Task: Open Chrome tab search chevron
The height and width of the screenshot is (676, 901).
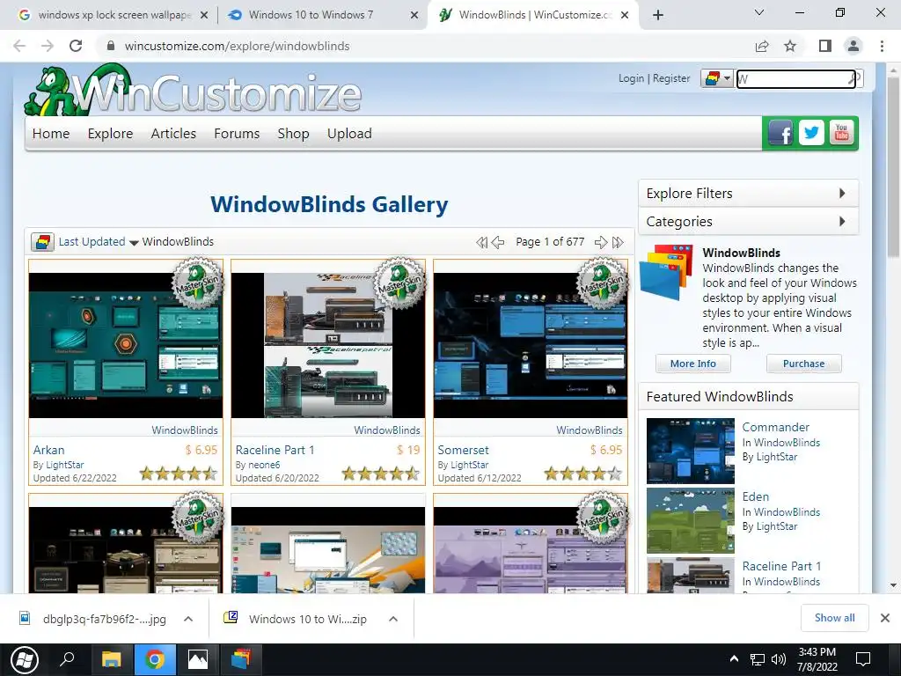Action: [759, 12]
